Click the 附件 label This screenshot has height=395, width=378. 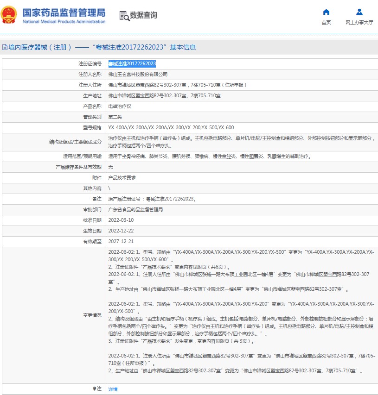97,178
